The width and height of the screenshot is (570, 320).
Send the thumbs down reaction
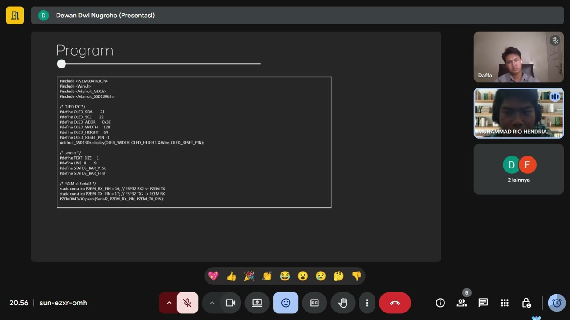click(357, 276)
